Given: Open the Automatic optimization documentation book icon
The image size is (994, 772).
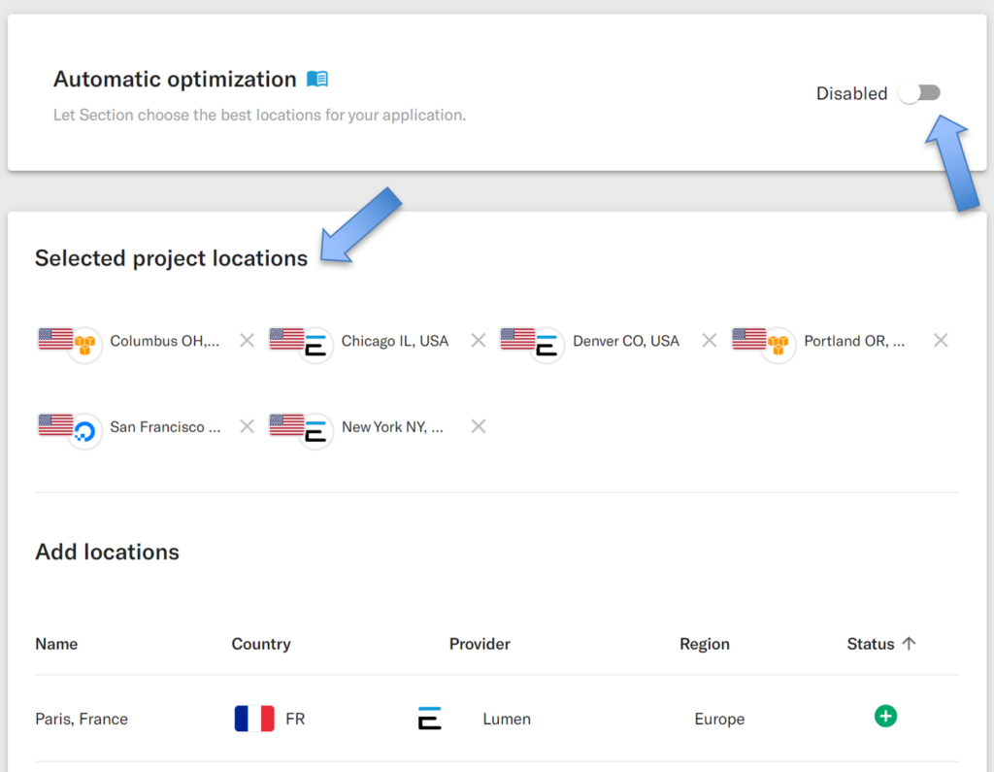Looking at the screenshot, I should point(317,80).
